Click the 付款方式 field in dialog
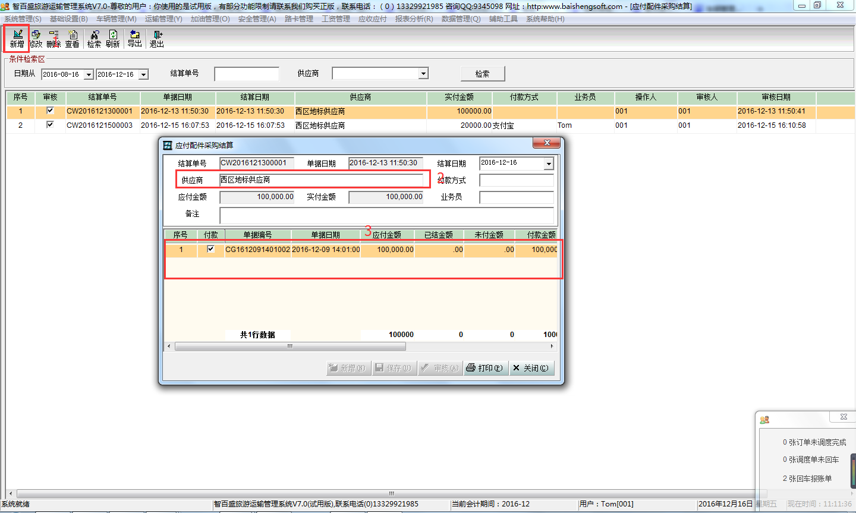The height and width of the screenshot is (513, 856). click(x=517, y=180)
